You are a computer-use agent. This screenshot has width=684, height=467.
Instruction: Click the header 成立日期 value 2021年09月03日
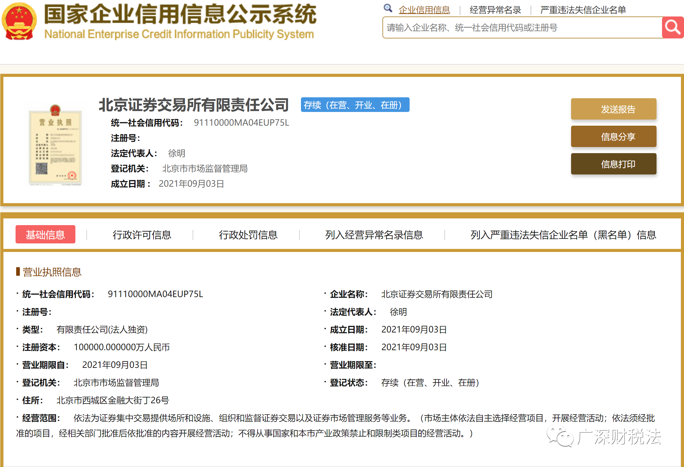click(191, 184)
